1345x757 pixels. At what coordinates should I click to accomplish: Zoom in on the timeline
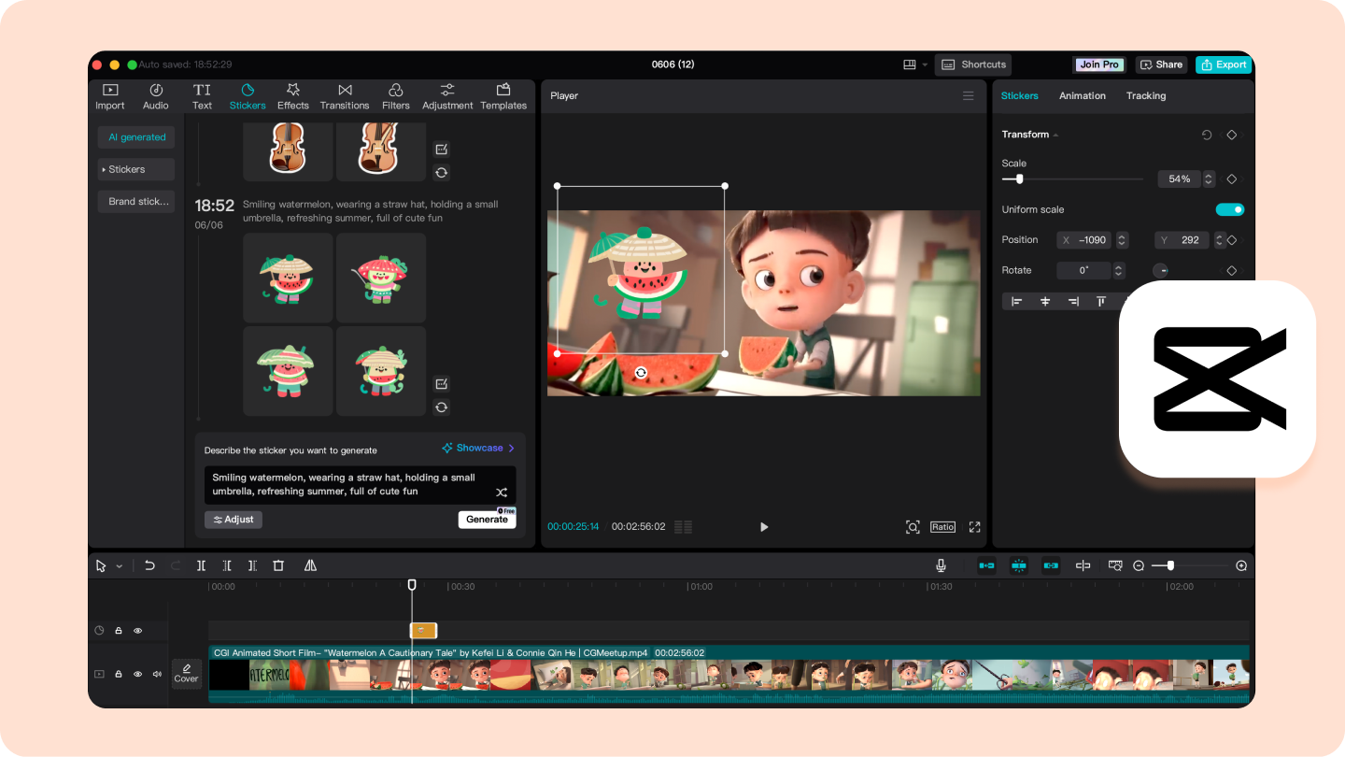(1241, 565)
